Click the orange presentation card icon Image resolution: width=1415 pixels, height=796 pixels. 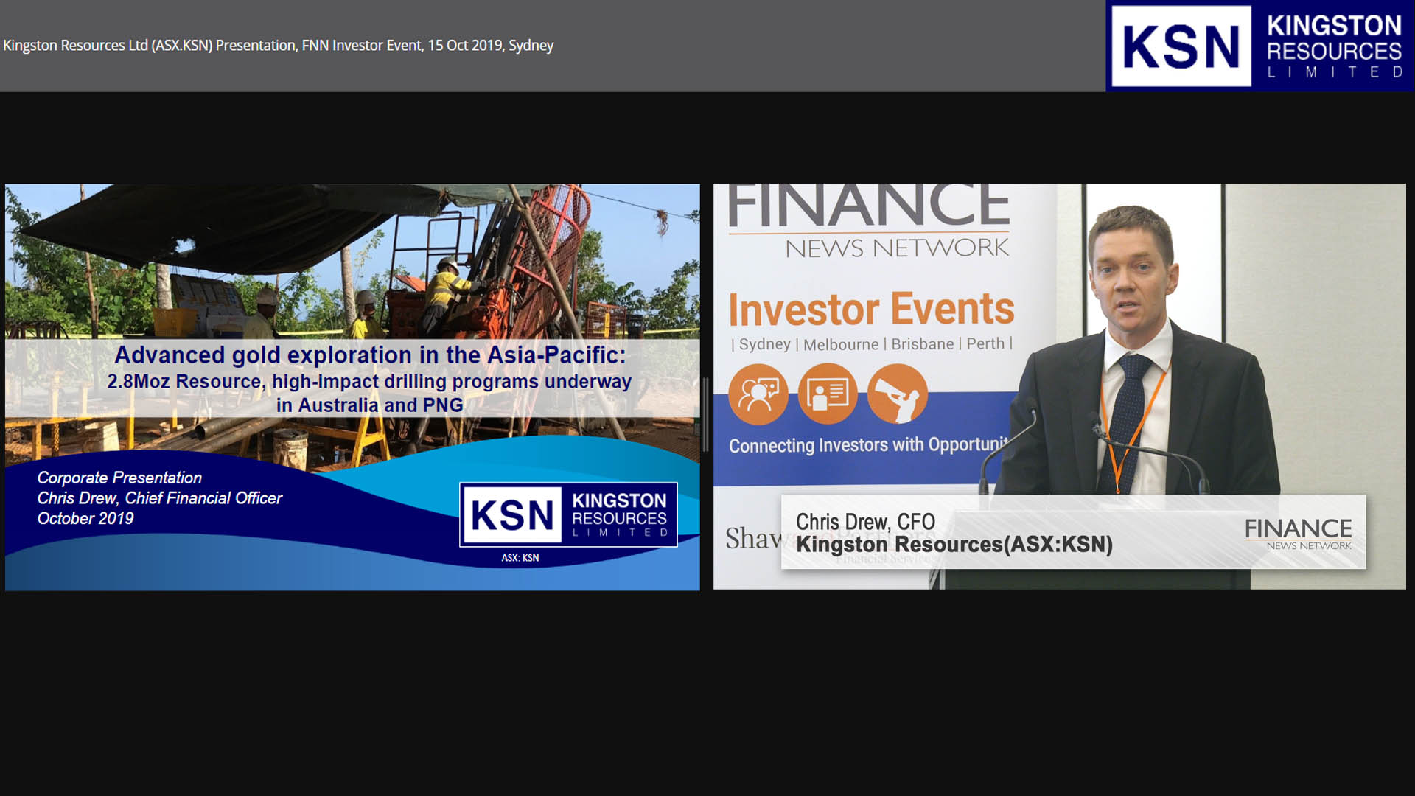(x=828, y=394)
